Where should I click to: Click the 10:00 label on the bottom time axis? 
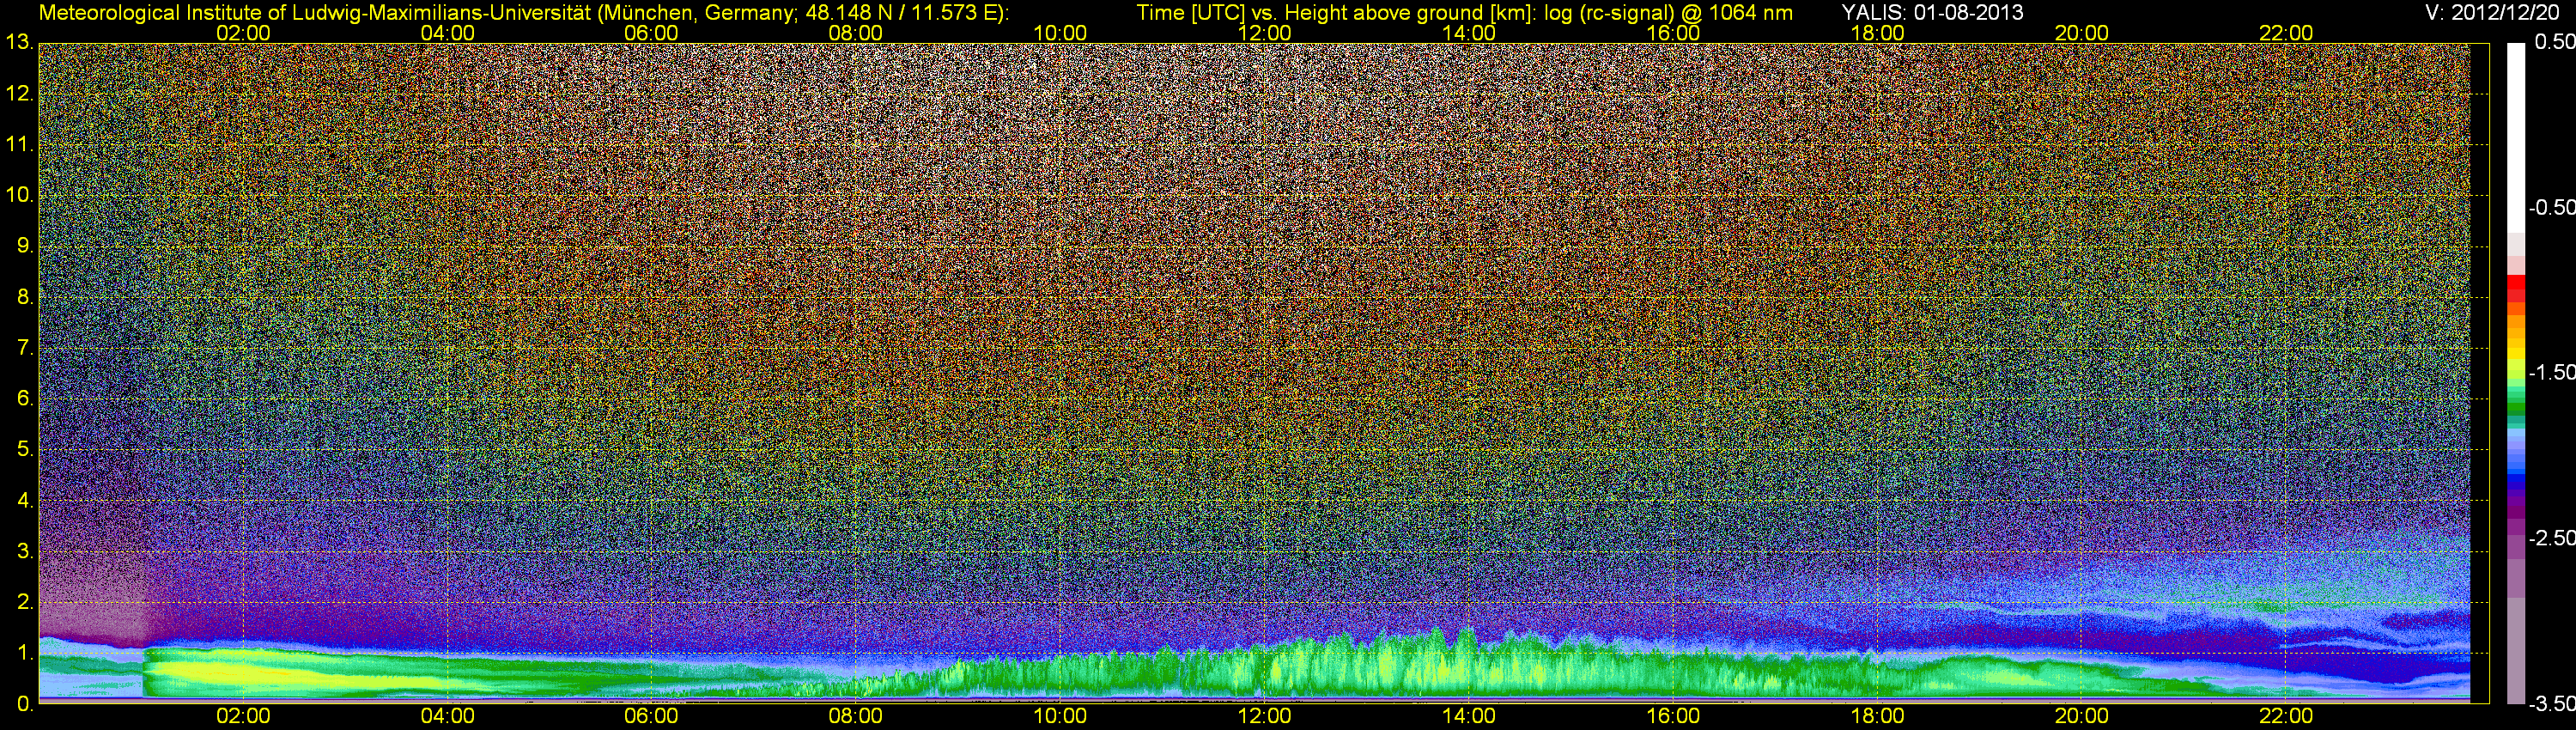point(1060,717)
